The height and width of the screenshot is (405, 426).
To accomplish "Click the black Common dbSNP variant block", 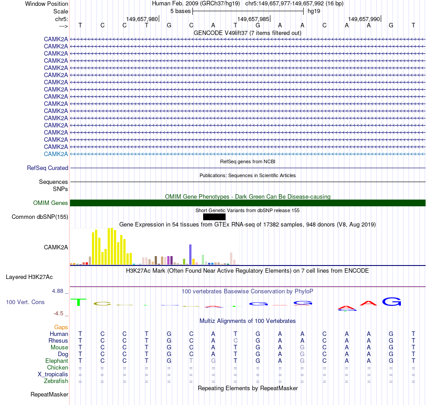I will (214, 217).
